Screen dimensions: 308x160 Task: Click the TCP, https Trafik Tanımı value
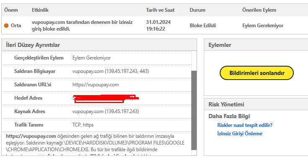pyautogui.click(x=83, y=125)
